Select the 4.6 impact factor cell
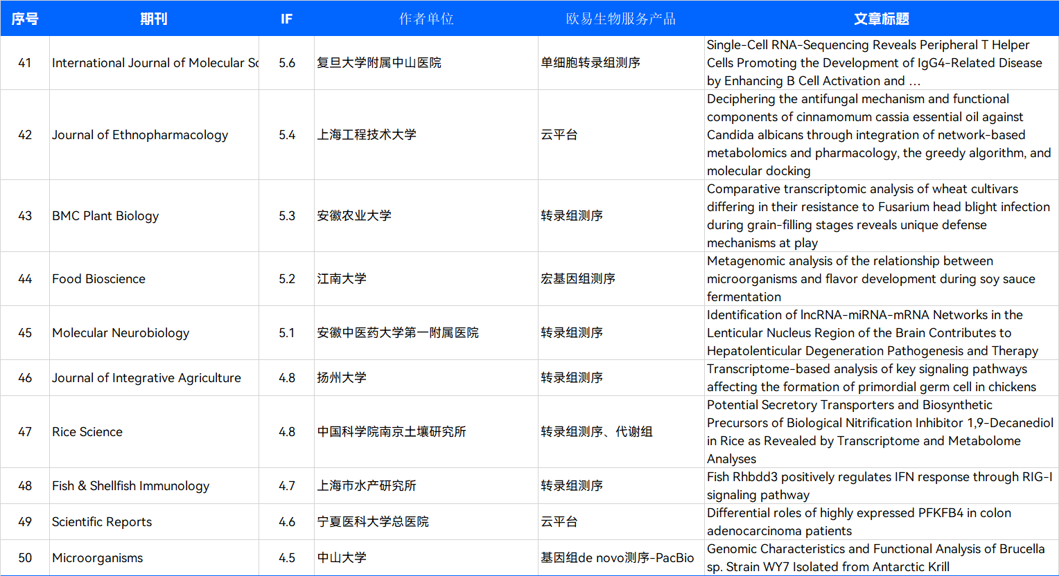Image resolution: width=1059 pixels, height=576 pixels. pyautogui.click(x=286, y=522)
